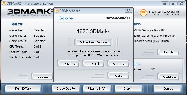Open the Filtering & AA... dialog
This screenshot has width=187, height=108.
coord(98,89)
